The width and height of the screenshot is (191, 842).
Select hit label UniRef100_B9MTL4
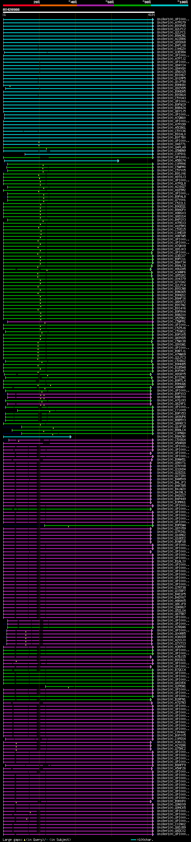pyautogui.click(x=171, y=381)
